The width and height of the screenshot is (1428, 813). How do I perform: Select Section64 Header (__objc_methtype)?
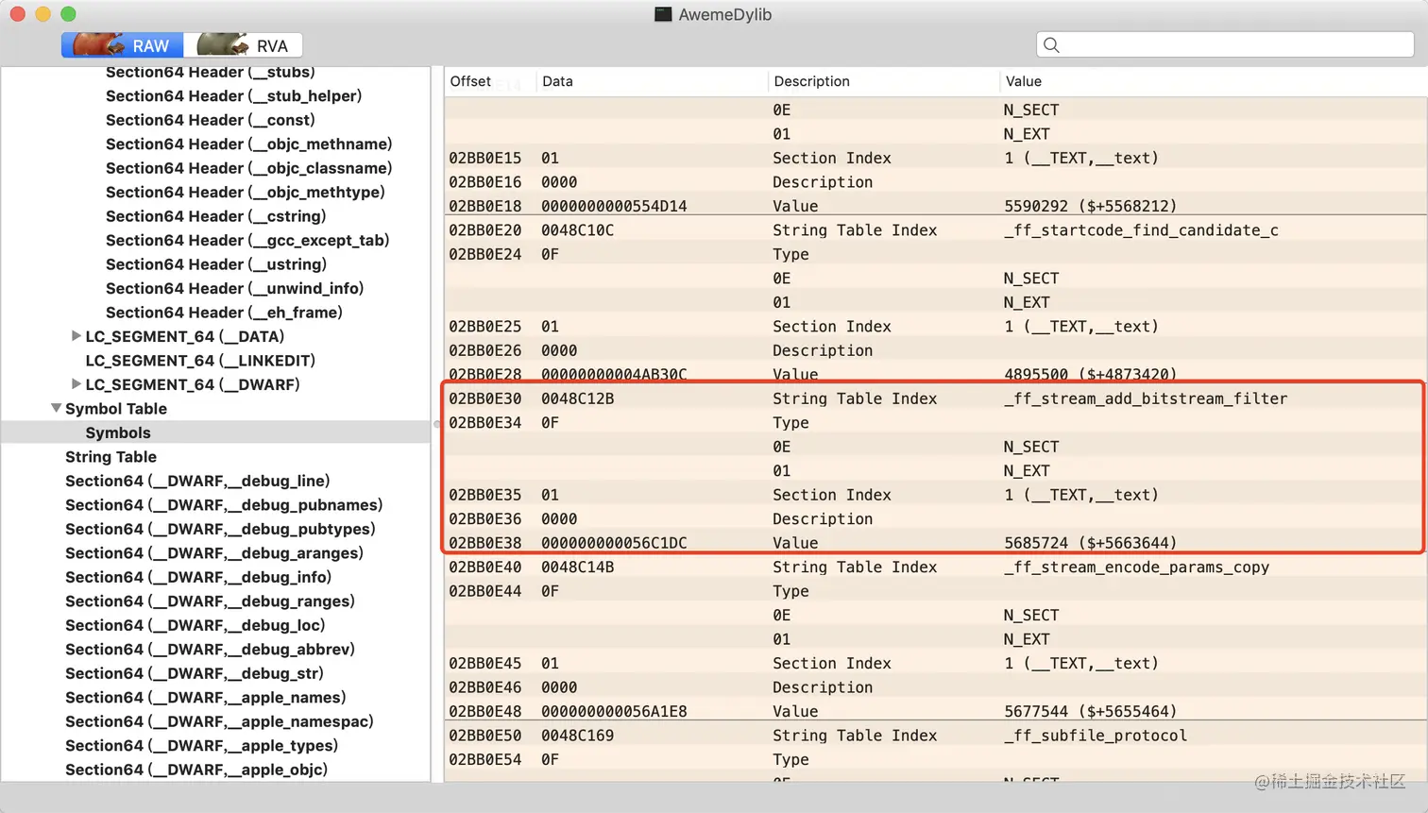point(245,192)
